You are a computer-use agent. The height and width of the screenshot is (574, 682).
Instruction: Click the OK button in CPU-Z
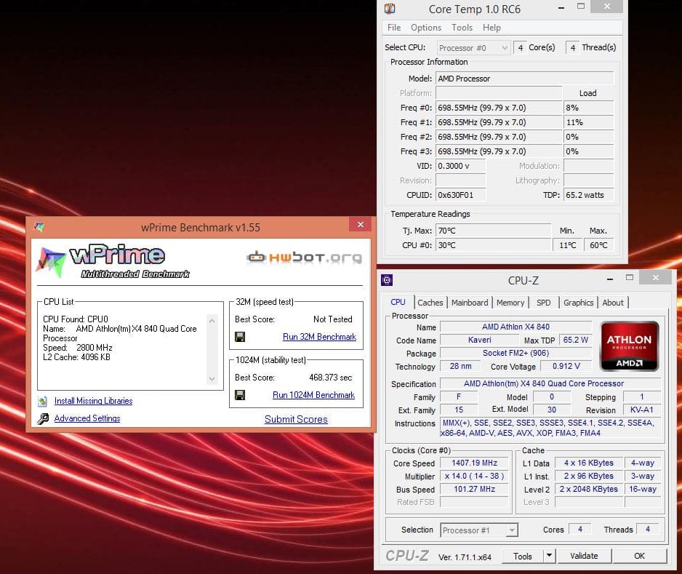(x=639, y=556)
